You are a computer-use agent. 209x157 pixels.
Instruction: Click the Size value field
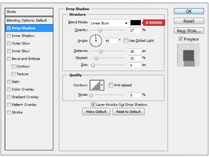[134, 65]
